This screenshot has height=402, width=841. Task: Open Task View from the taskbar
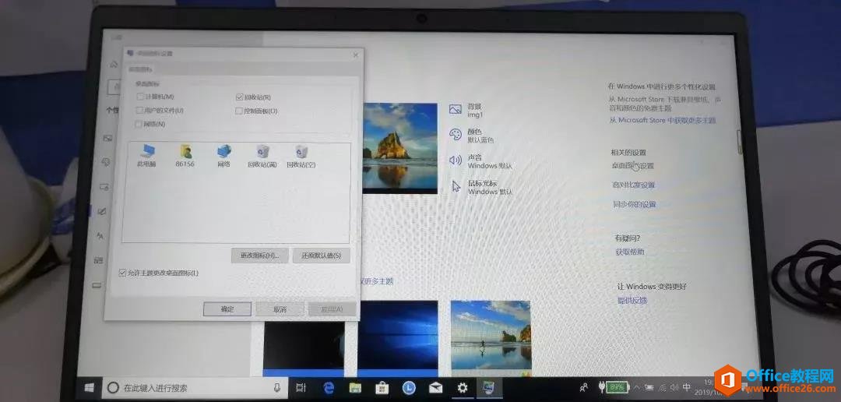301,387
